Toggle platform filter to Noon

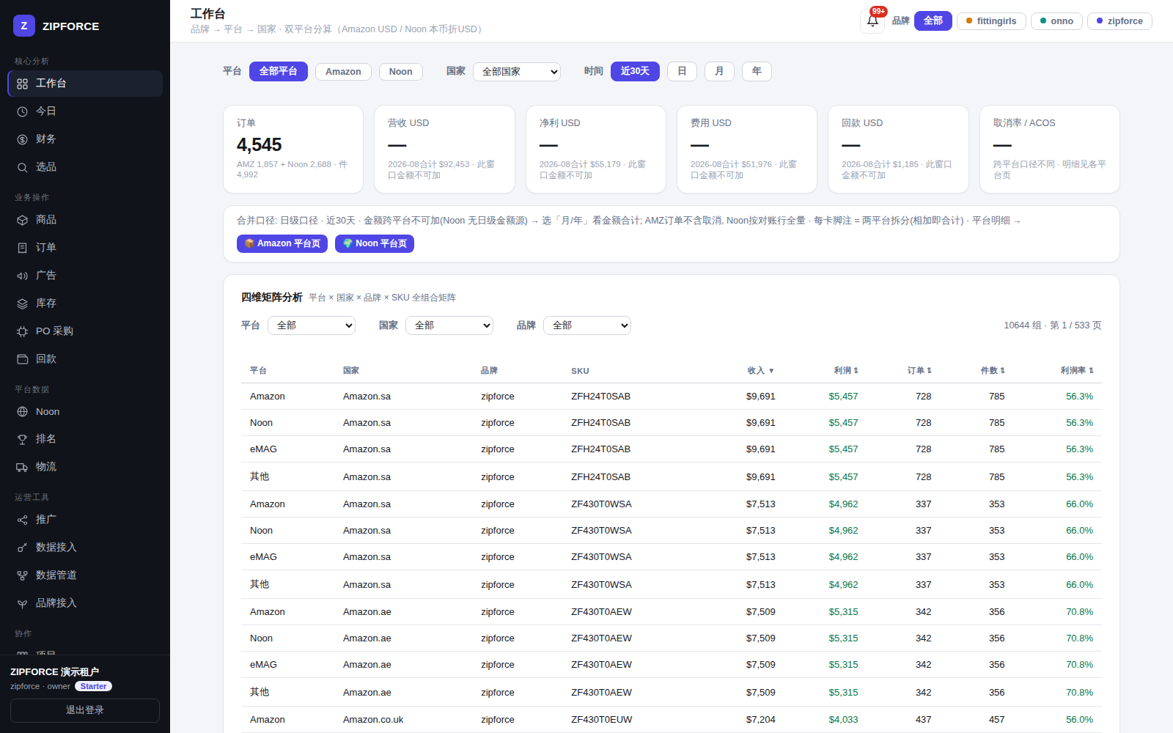(x=400, y=71)
